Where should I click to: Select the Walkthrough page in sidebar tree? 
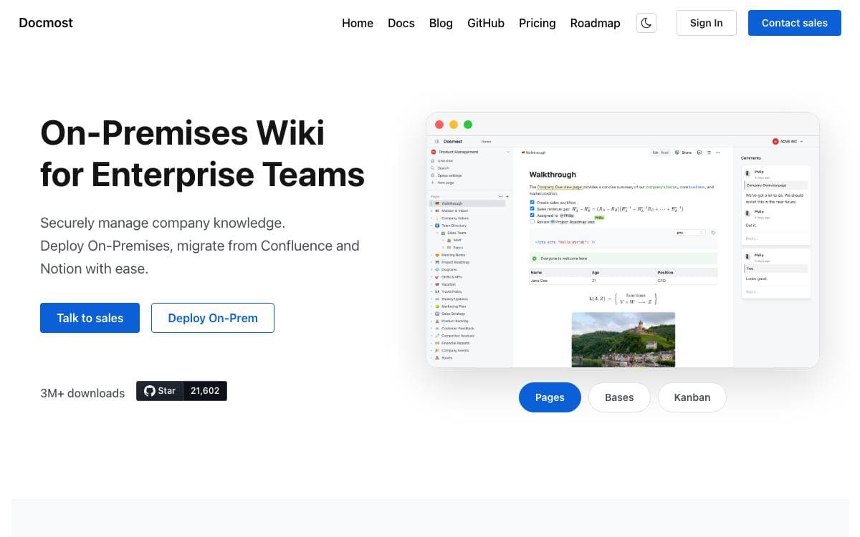(x=467, y=203)
